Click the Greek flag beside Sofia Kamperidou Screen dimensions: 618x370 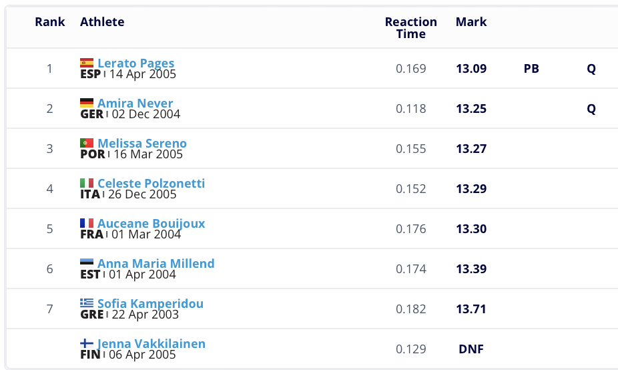click(87, 304)
